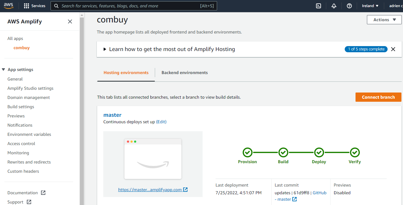The height and width of the screenshot is (205, 403).
Task: Click external link icon after master commit
Action: click(x=294, y=199)
